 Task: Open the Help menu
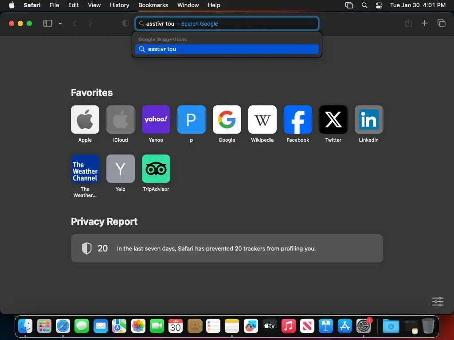[x=214, y=5]
